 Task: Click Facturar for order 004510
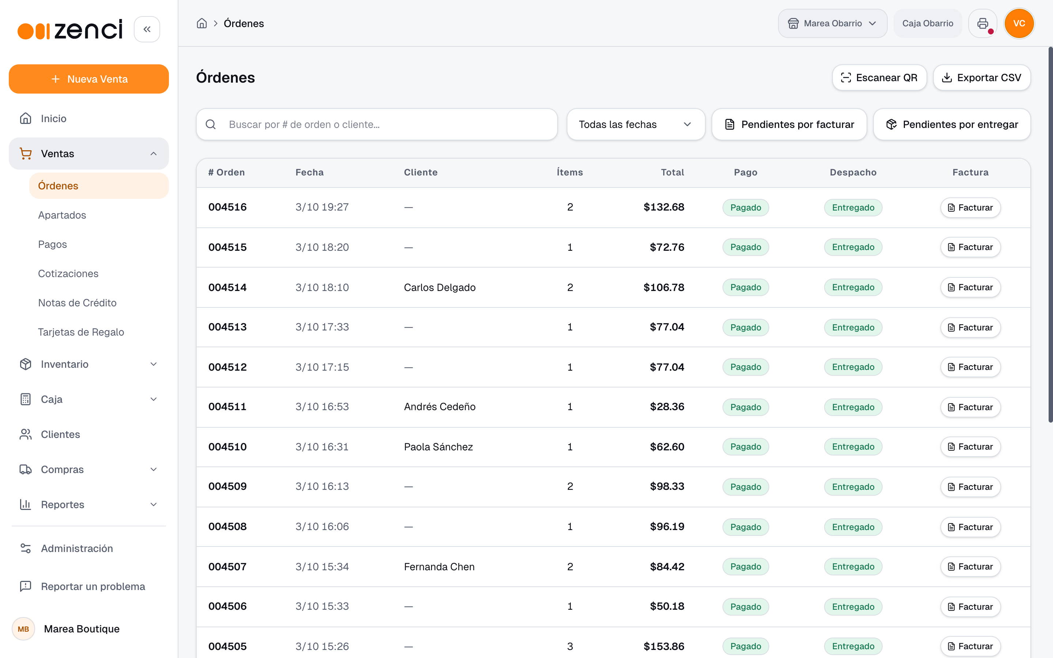970,446
